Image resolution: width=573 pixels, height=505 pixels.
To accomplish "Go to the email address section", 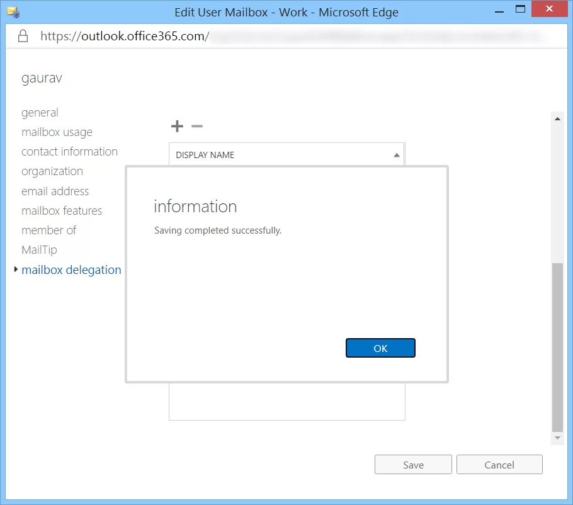I will (x=55, y=191).
